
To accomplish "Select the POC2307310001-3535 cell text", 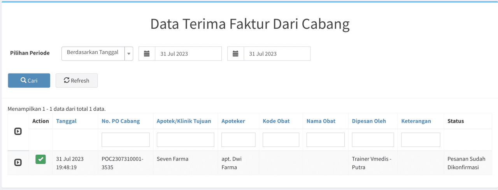I will pyautogui.click(x=123, y=163).
